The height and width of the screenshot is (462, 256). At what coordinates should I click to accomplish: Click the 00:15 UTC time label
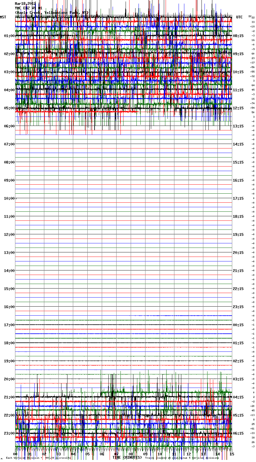(238, 325)
